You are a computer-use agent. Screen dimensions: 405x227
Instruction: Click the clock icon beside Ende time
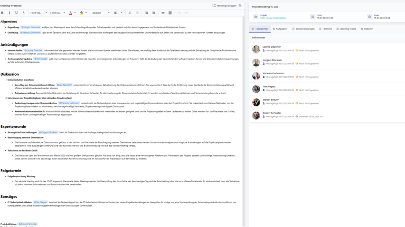tap(369, 17)
